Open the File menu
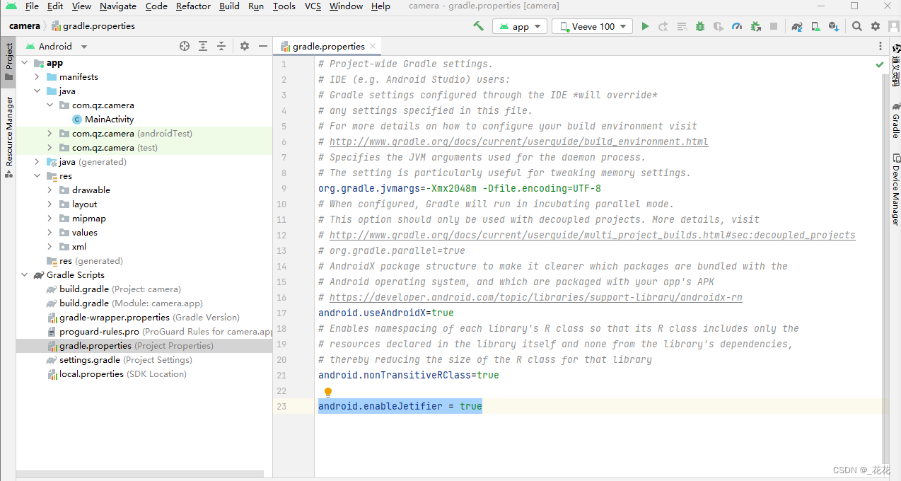Image resolution: width=901 pixels, height=481 pixels. click(x=32, y=6)
